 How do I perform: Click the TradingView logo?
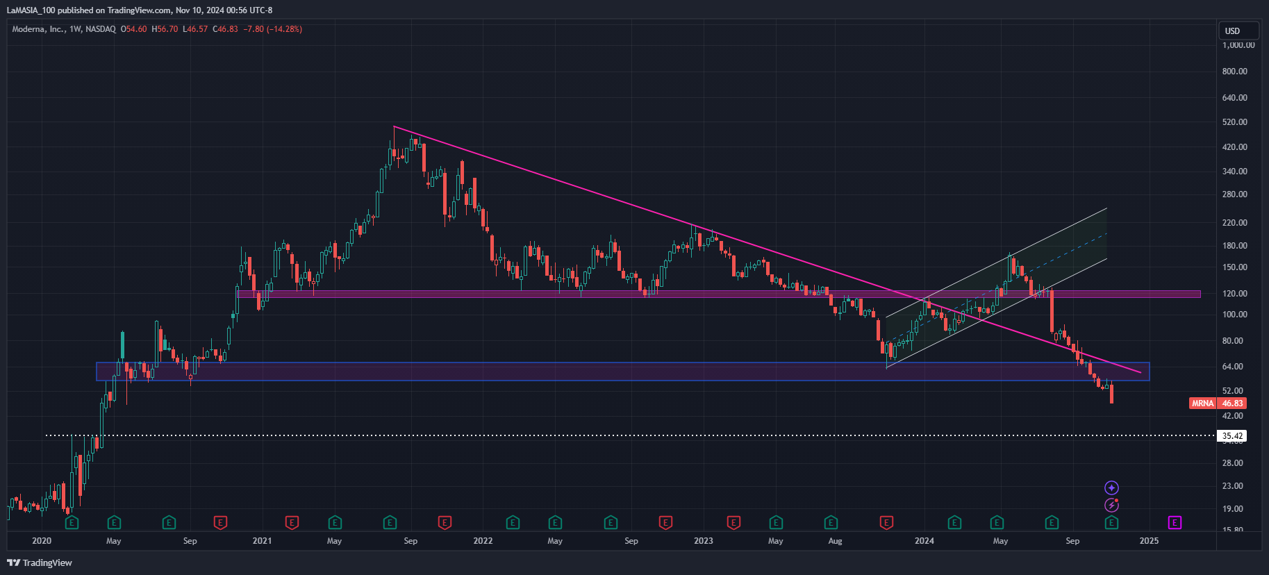tap(40, 562)
